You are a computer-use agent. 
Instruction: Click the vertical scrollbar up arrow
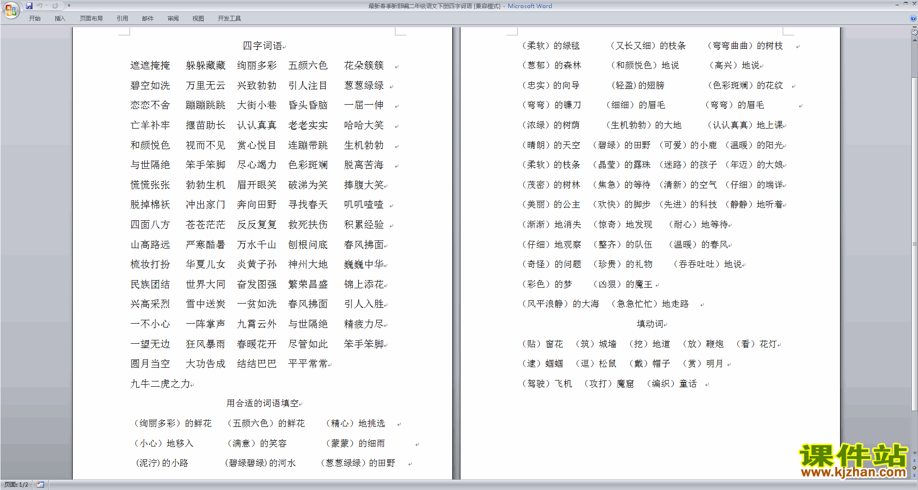tap(914, 40)
